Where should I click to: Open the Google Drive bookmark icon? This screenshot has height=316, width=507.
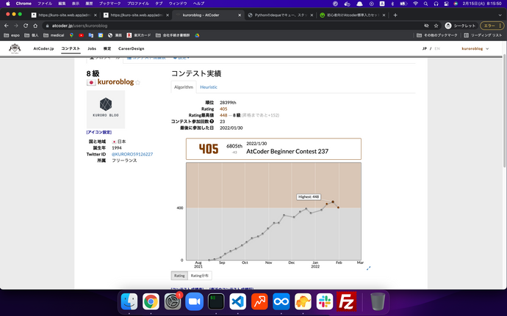[197, 35]
